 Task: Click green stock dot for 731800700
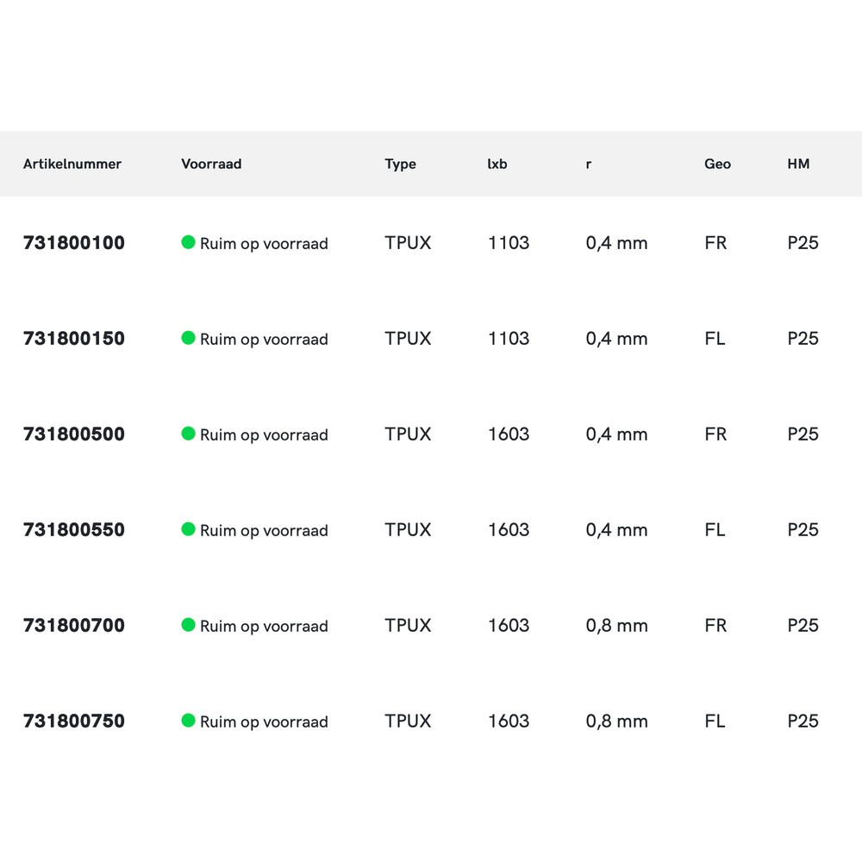[x=188, y=625]
